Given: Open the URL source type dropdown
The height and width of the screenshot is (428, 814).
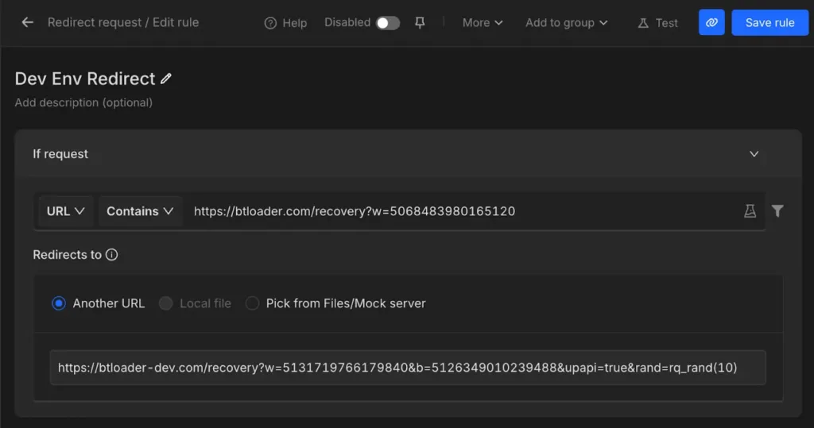Looking at the screenshot, I should [x=65, y=211].
